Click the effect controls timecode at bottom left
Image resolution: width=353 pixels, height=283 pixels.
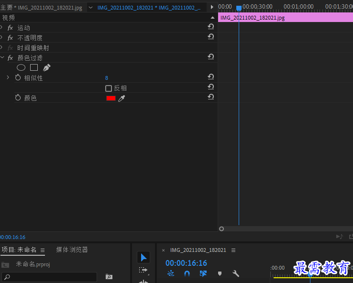tap(12, 237)
